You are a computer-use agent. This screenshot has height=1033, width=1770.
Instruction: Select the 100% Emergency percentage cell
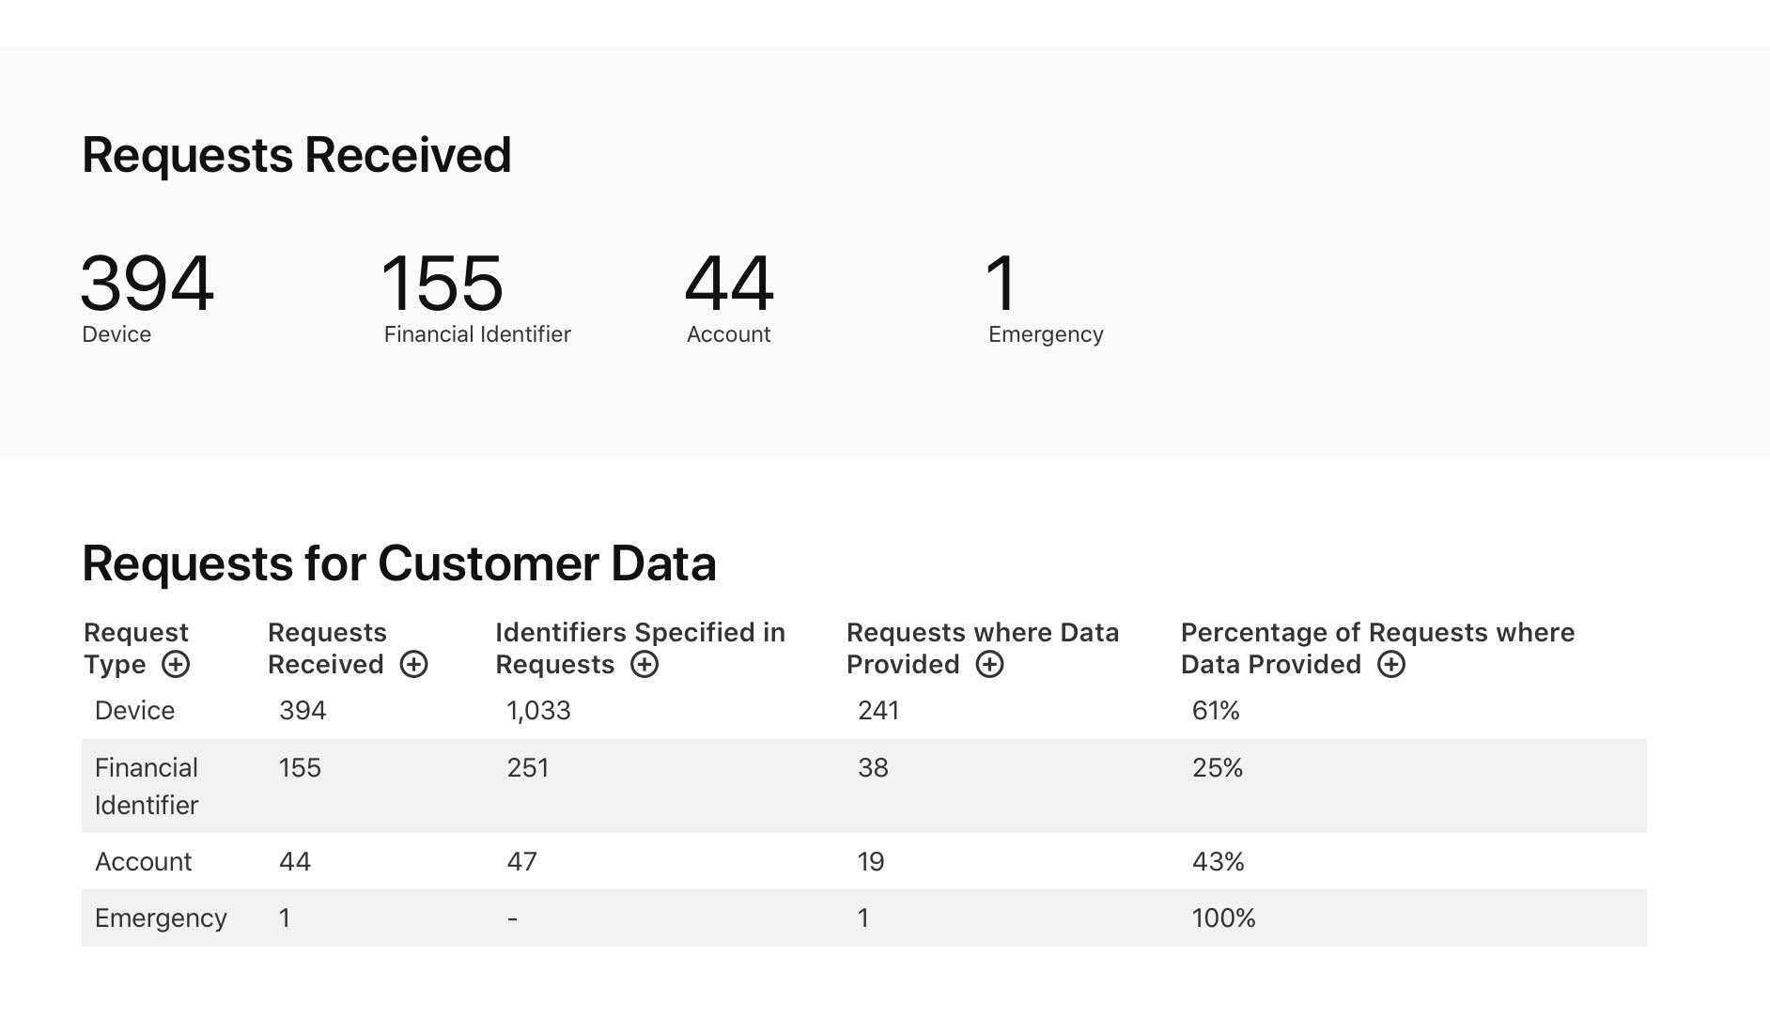click(x=1223, y=918)
